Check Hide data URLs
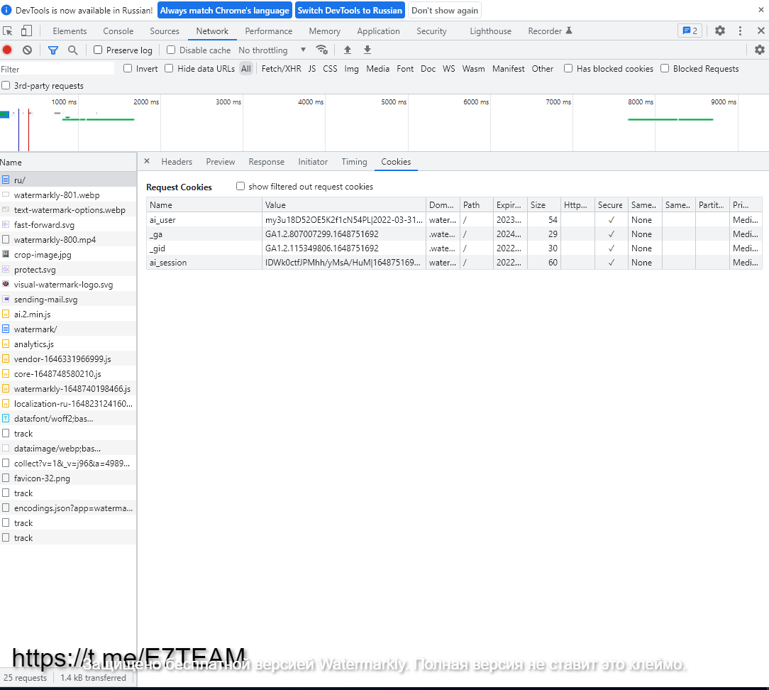Image resolution: width=769 pixels, height=690 pixels. click(x=169, y=68)
